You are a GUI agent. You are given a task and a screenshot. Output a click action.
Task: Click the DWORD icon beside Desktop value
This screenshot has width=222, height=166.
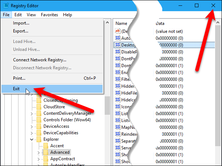pyautogui.click(x=117, y=45)
